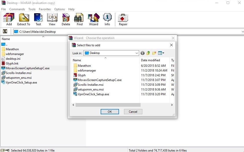Click the back arrow icon in Select files dialog

click(x=143, y=53)
